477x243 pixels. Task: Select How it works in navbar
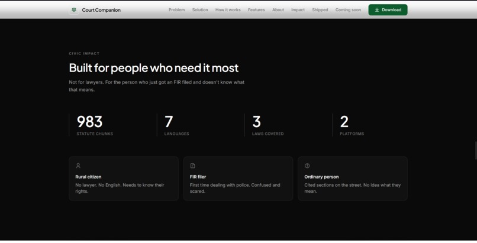(x=228, y=9)
